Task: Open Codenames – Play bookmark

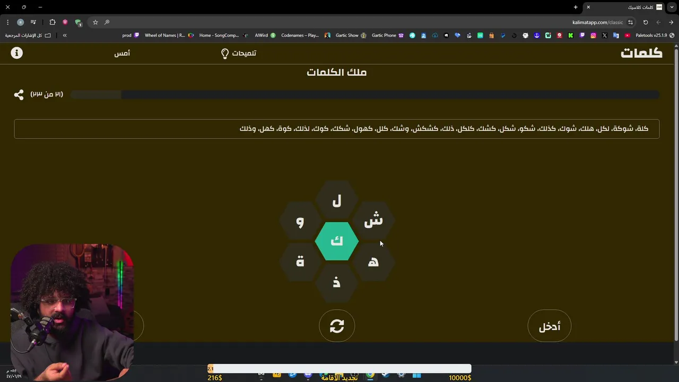Action: [306, 36]
